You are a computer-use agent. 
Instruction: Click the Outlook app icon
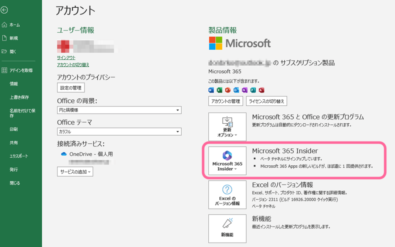pos(236,90)
